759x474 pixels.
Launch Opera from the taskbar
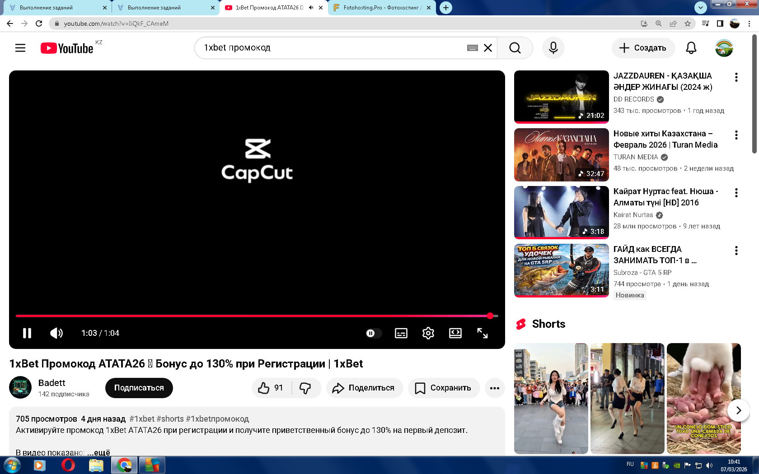68,465
